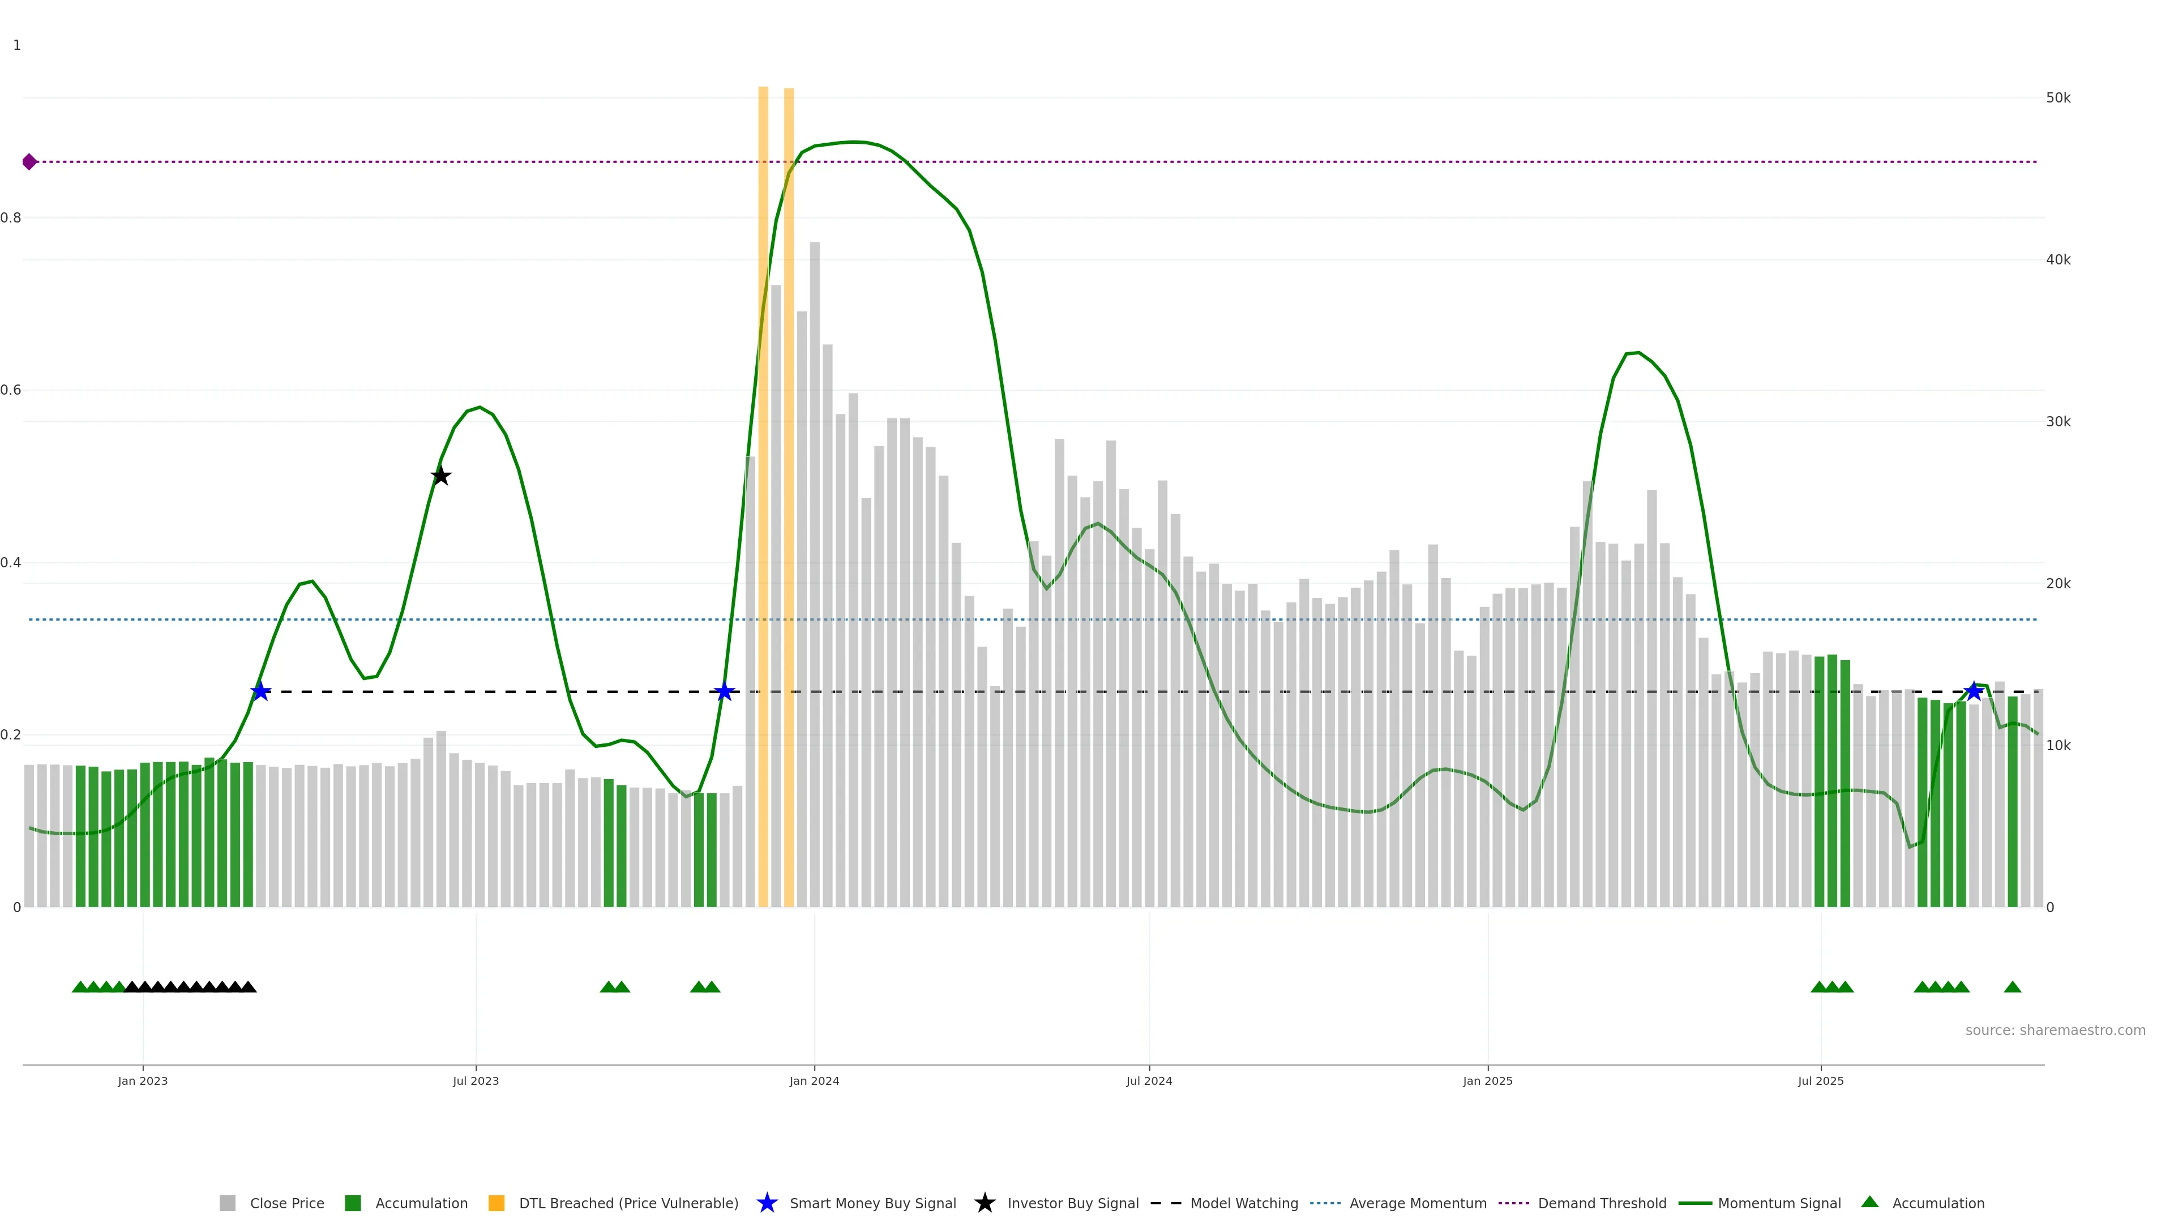Click the gray Close Price legend swatch

pos(228,1203)
